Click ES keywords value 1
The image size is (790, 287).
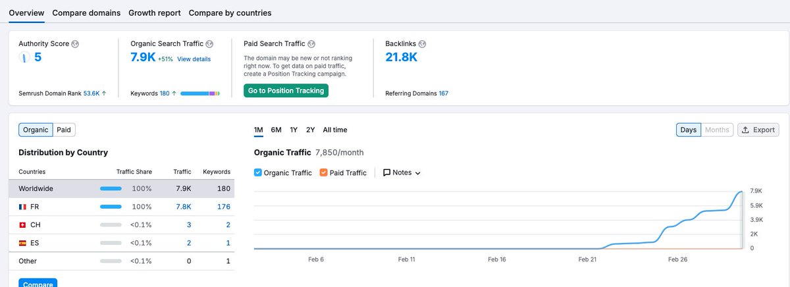tap(228, 243)
